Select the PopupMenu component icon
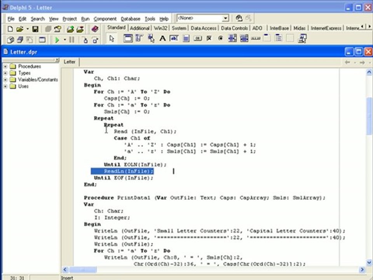 pos(151,38)
